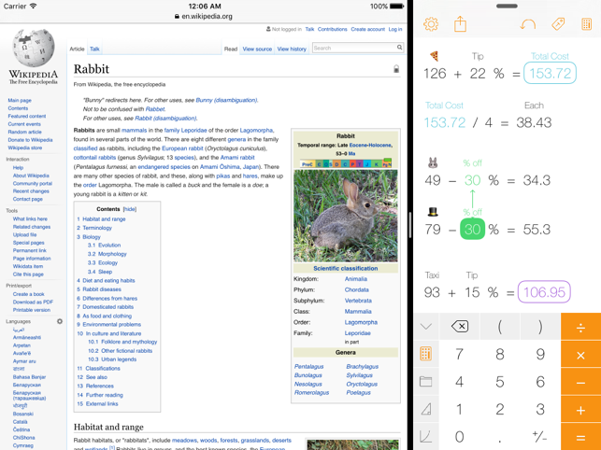Screen dimensions: 601x450
Task: Tap the blue 153.72 linked value
Action: (445, 122)
